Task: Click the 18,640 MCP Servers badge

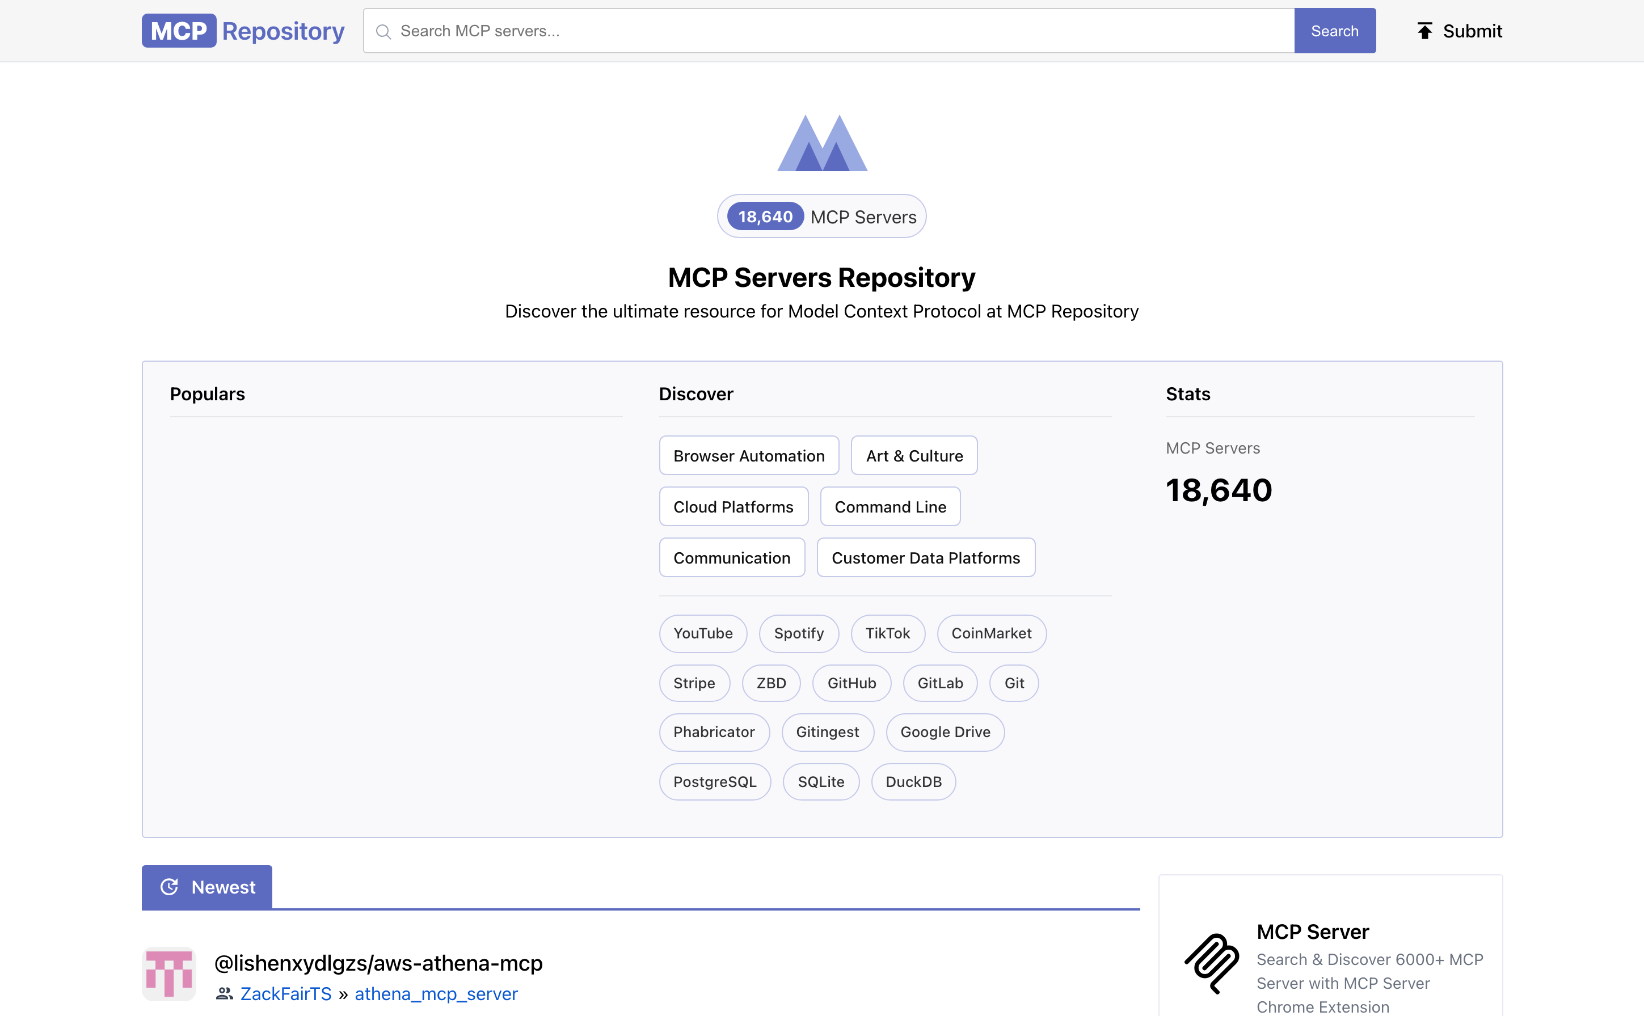Action: [821, 217]
